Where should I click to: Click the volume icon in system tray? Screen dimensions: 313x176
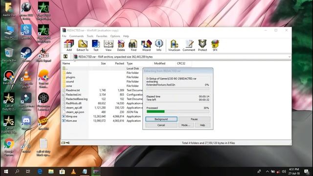pyautogui.click(x=284, y=172)
